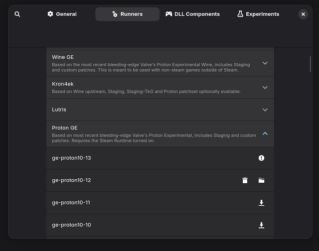Expand the Kron4ek runner group
This screenshot has width=319, height=251.
pos(265,87)
